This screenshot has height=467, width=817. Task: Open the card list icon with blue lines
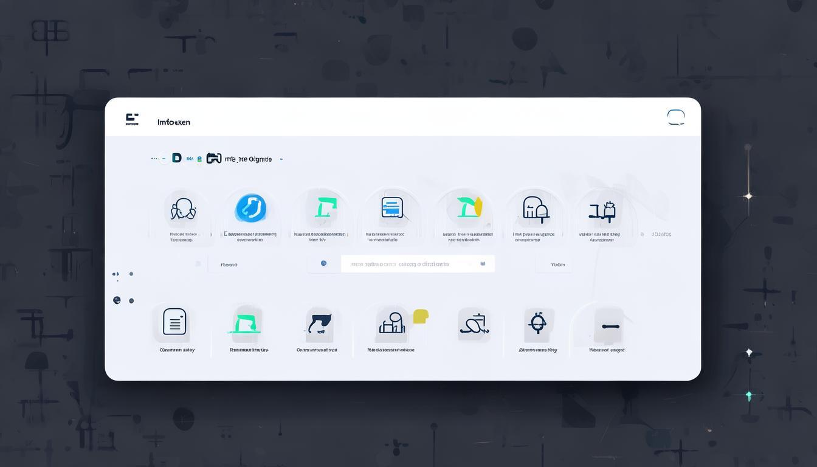(392, 208)
